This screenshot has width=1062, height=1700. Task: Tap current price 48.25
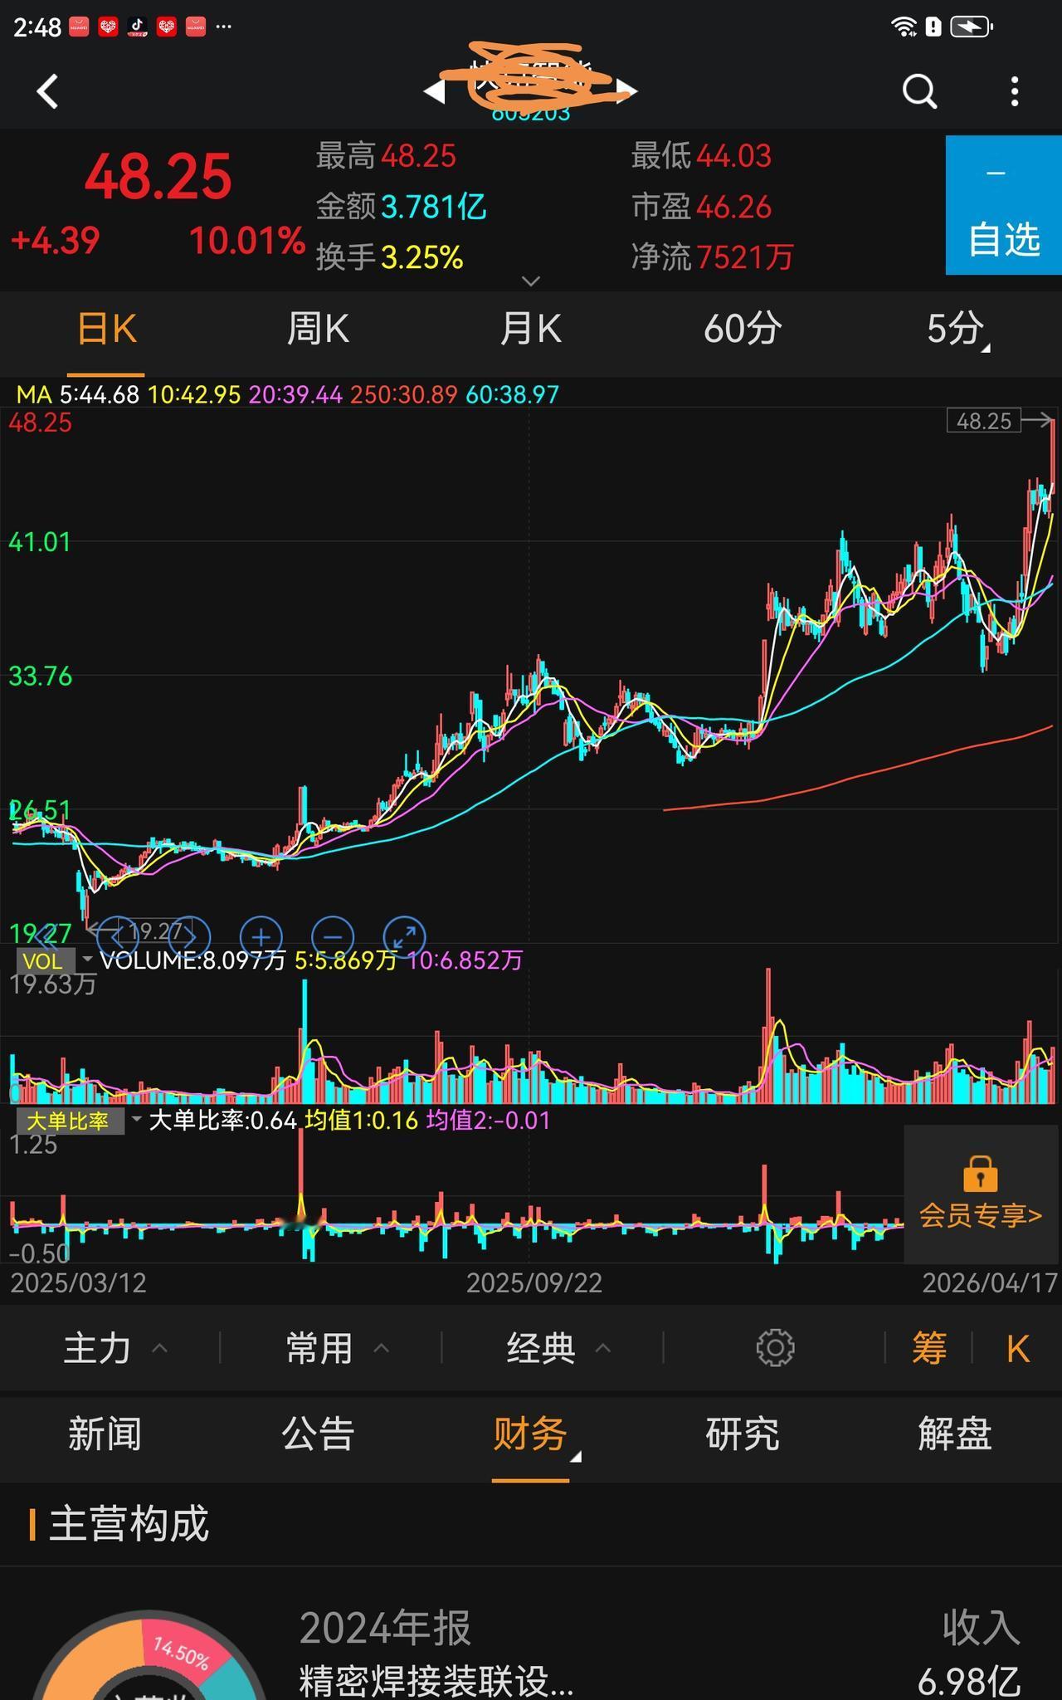158,177
